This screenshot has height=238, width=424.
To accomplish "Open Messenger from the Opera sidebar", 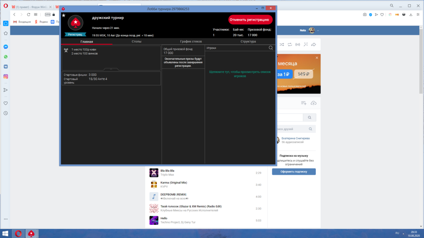I will [x=6, y=47].
